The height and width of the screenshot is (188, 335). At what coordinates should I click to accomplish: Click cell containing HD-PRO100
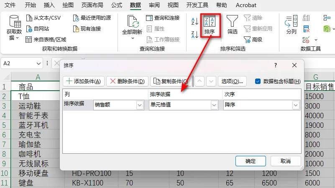click(x=92, y=173)
